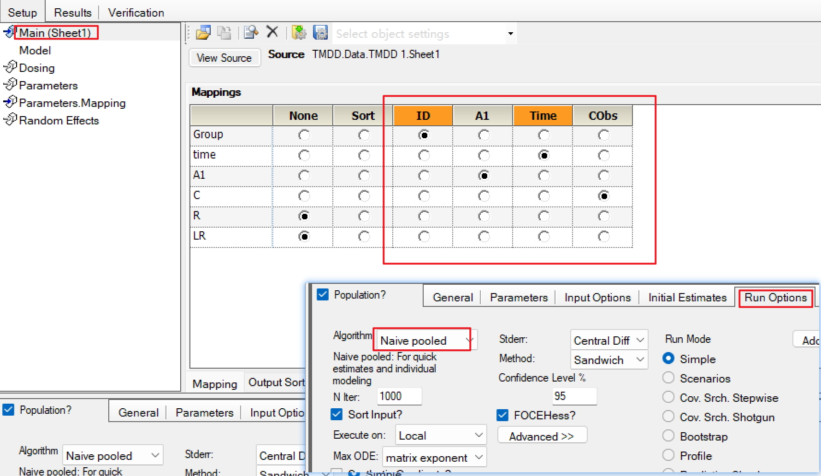The height and width of the screenshot is (476, 821).
Task: Click the floppy-disk-with-gear save settings icon
Action: coord(320,33)
